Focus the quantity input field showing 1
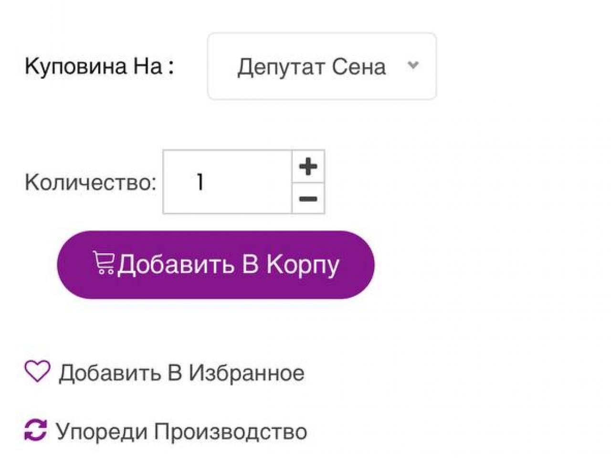Viewport: 611px width, 458px height. click(x=227, y=182)
